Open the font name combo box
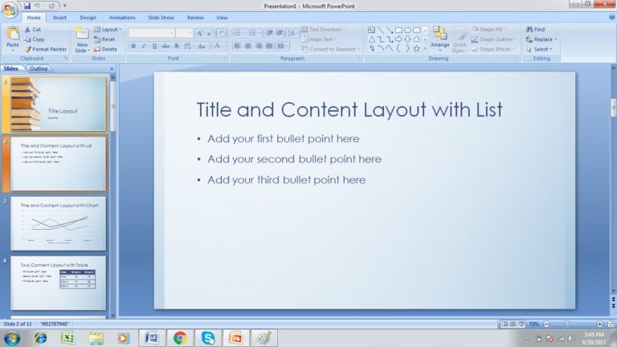The height and width of the screenshot is (347, 617). pos(152,33)
